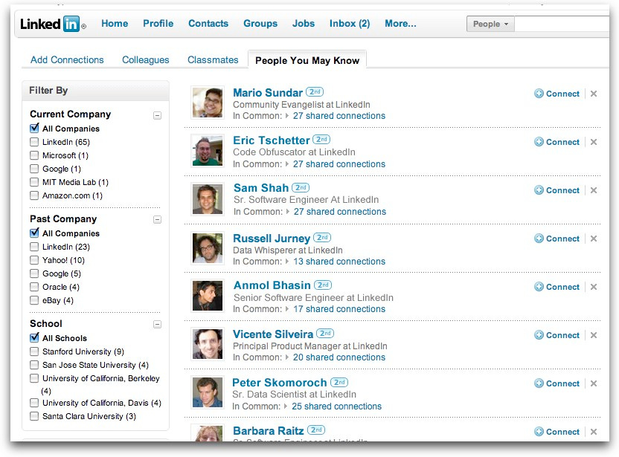Image resolution: width=619 pixels, height=457 pixels.
Task: Expand Mario Sundar's 27 shared connections
Action: 339,116
